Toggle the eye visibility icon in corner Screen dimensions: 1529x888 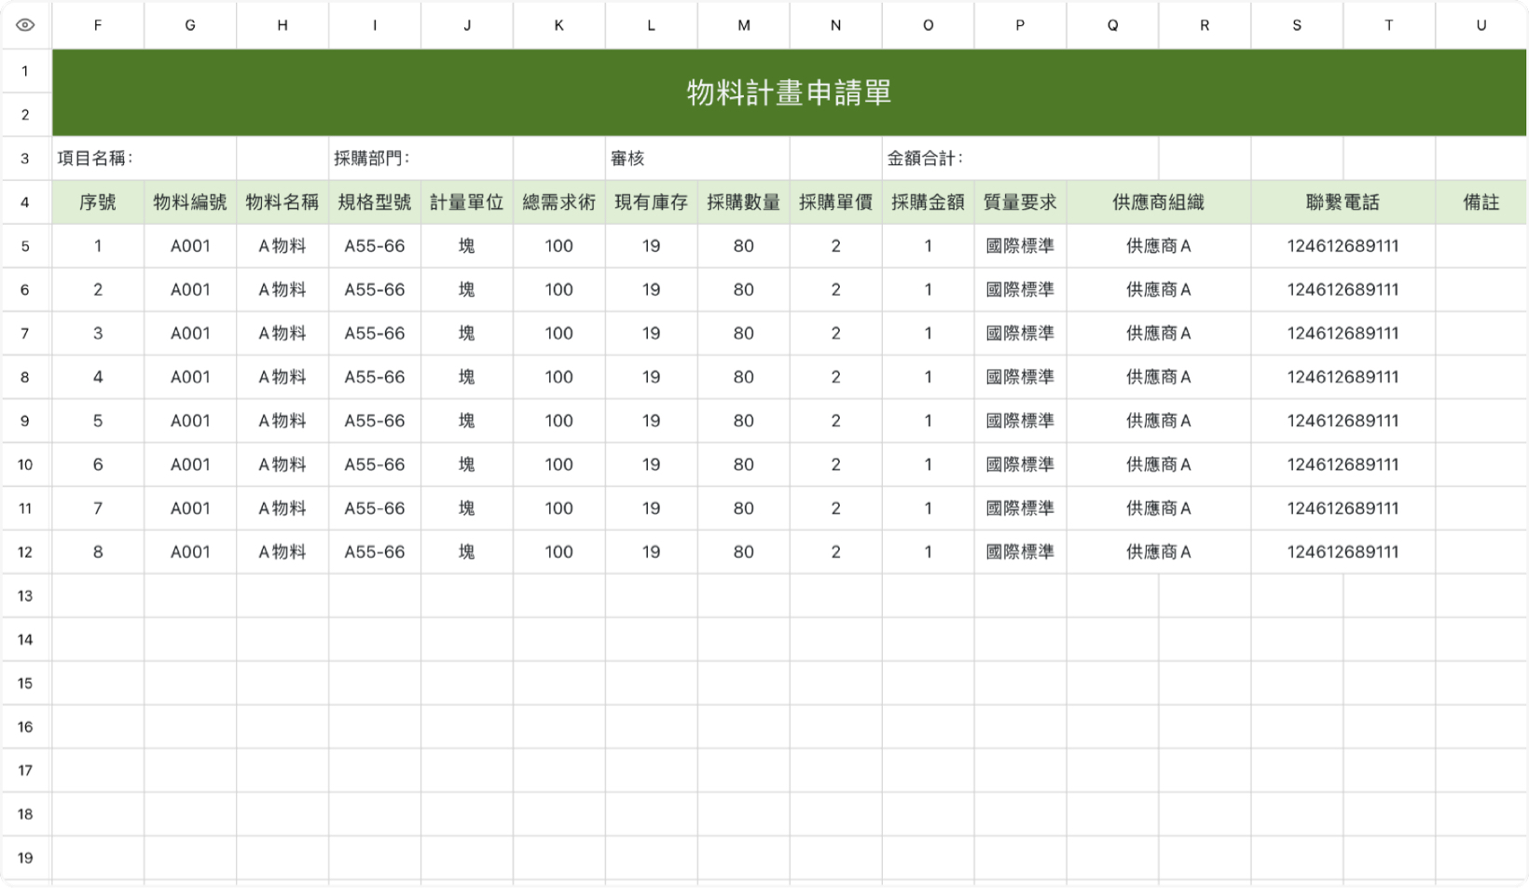[x=25, y=25]
